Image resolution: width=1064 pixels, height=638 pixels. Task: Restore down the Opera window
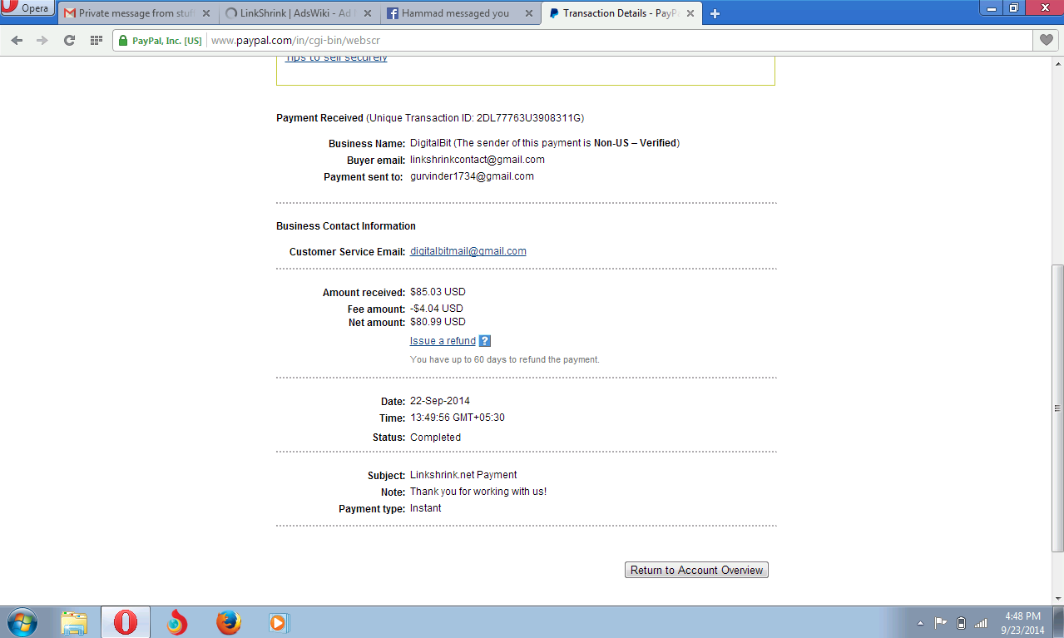coord(1013,7)
